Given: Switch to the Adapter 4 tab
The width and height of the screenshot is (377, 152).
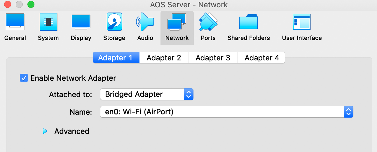Looking at the screenshot, I should [x=262, y=58].
